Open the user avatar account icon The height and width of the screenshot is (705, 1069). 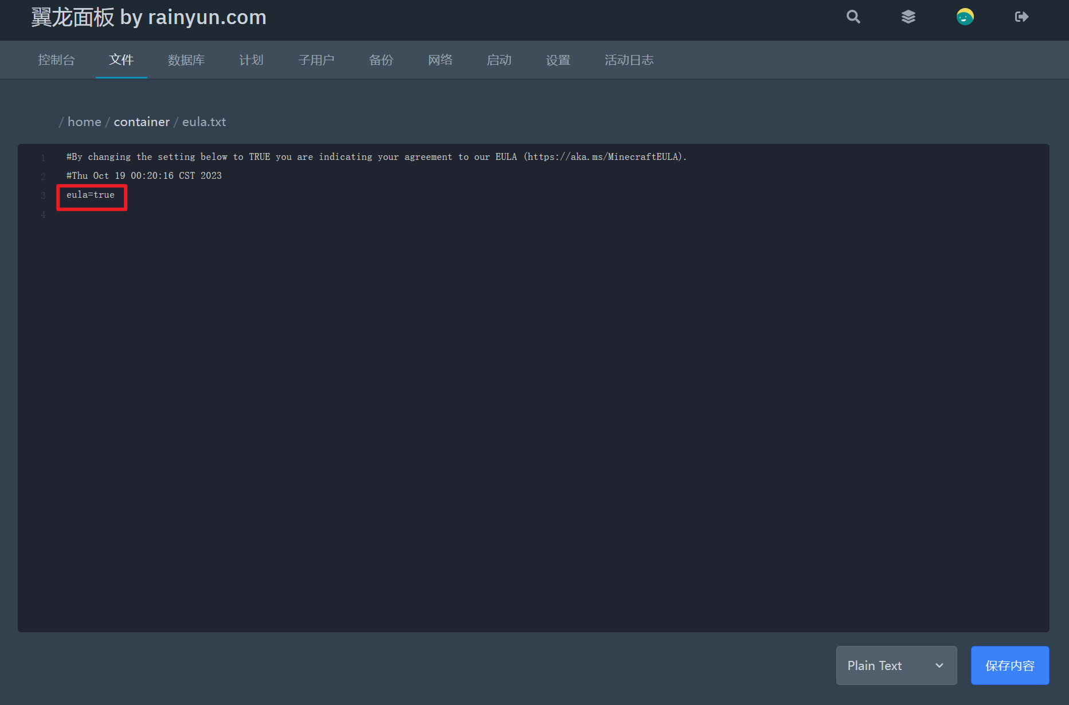click(965, 17)
